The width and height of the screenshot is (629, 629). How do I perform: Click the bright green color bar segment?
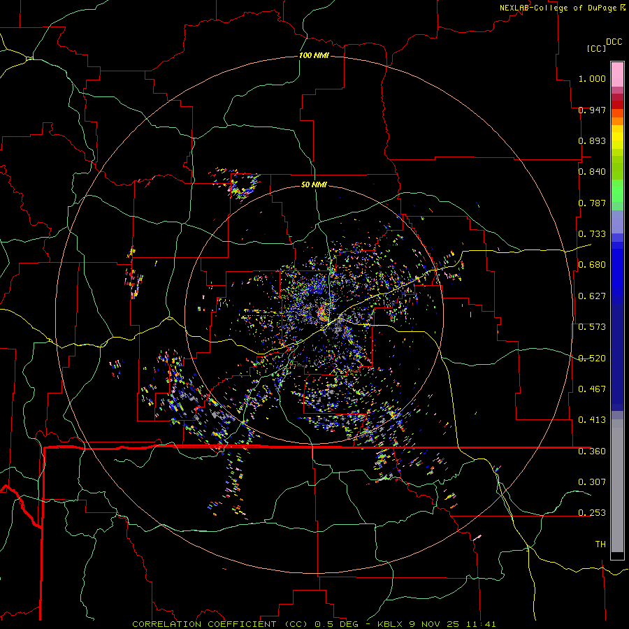point(617,191)
